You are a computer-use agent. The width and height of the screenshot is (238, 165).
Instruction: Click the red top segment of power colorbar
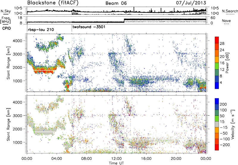[217, 40]
